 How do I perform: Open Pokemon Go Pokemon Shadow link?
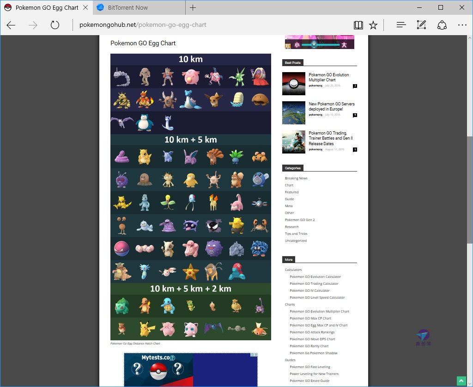click(x=314, y=353)
